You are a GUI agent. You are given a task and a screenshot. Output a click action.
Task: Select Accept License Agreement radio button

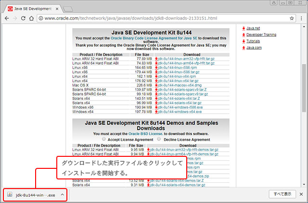pos(104,139)
